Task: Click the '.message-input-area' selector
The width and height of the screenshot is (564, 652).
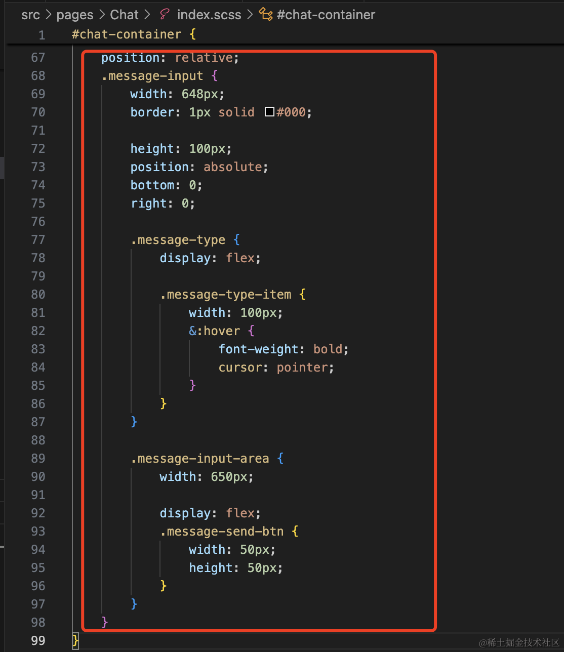Action: [200, 459]
